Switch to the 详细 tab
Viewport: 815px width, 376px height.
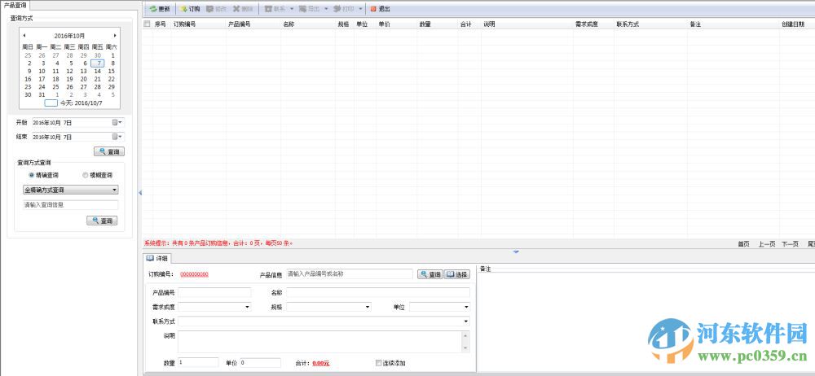click(157, 258)
